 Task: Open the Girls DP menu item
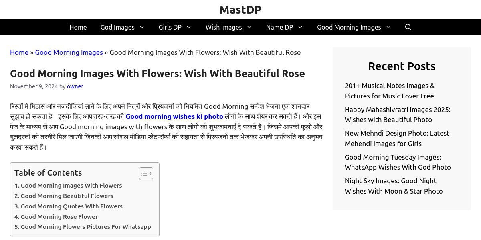(170, 27)
